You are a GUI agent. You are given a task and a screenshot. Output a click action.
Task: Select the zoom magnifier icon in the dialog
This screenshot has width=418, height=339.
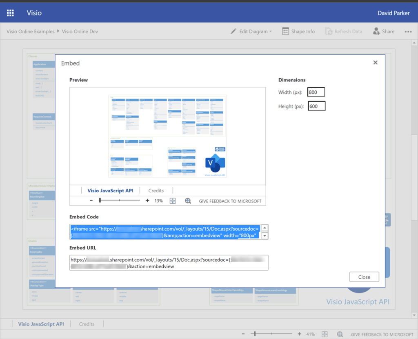(x=187, y=200)
